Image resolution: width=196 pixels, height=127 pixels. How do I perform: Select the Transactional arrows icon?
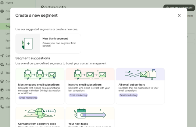tap(2, 73)
